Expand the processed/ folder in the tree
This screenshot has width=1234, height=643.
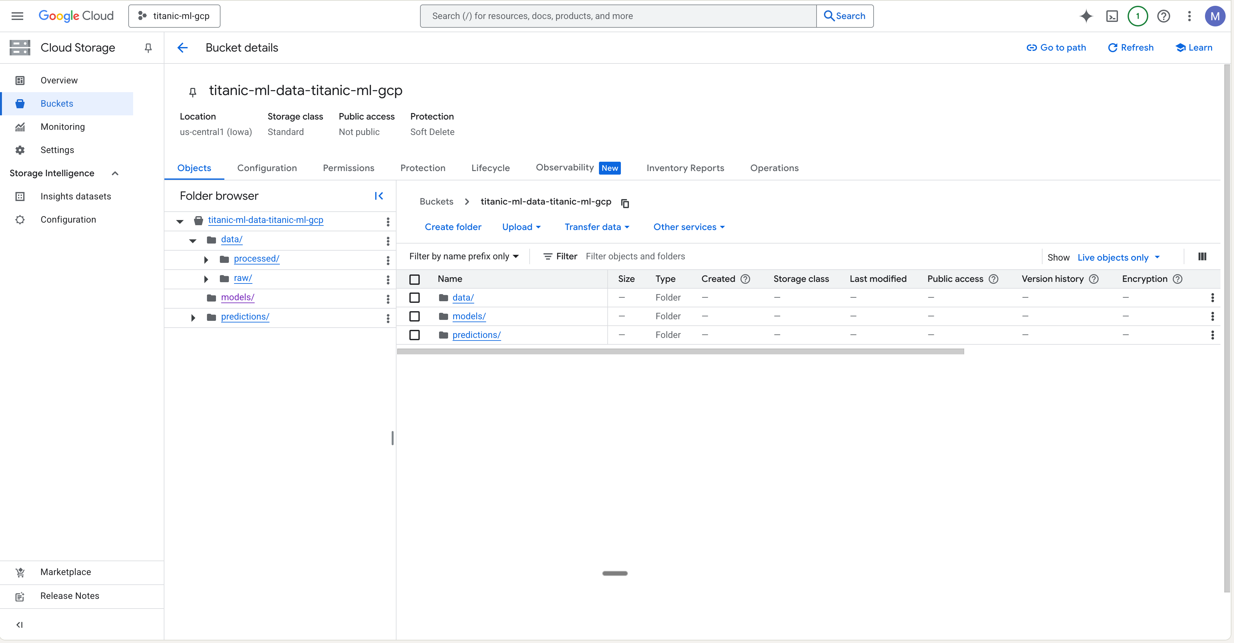(206, 259)
